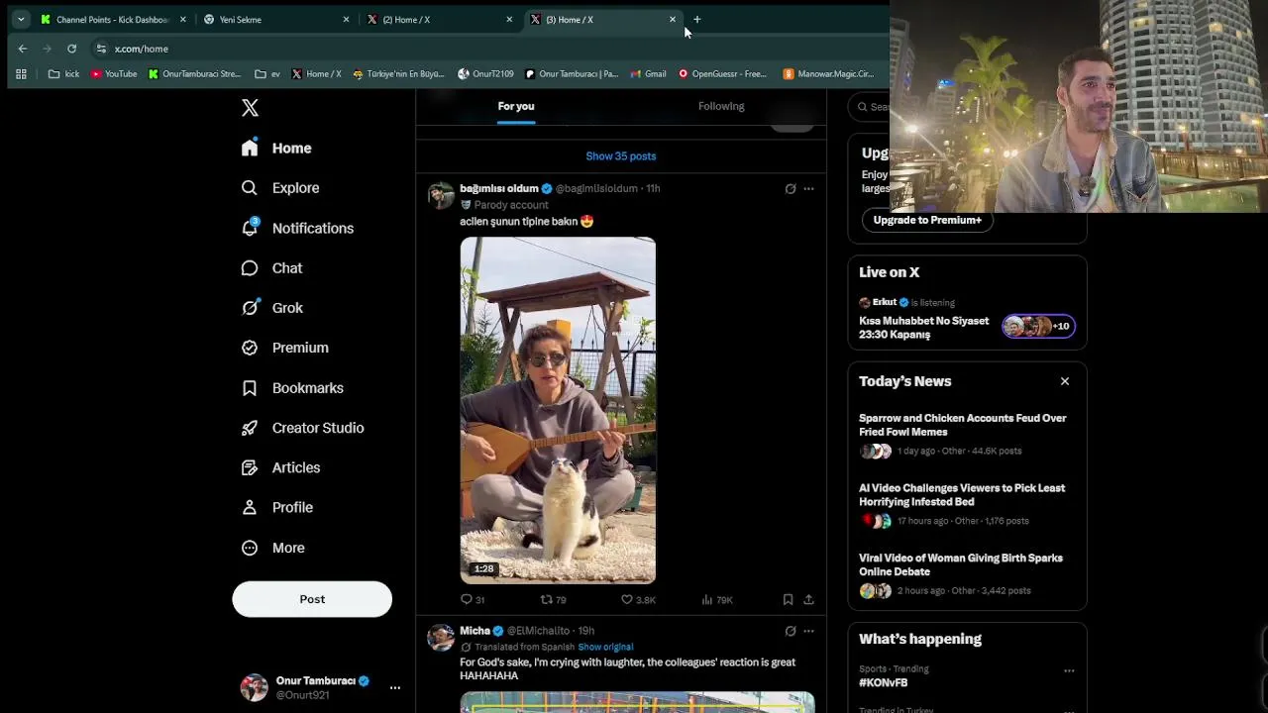The image size is (1268, 713).
Task: Click Show 35 posts link
Action: (x=621, y=156)
